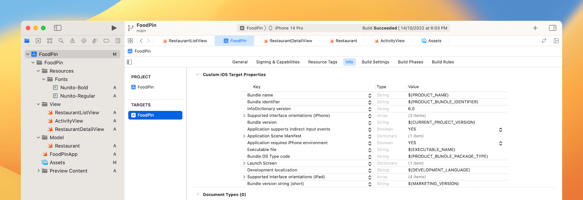Change requires iPhone environment YES value
The height and width of the screenshot is (200, 583).
(x=501, y=143)
